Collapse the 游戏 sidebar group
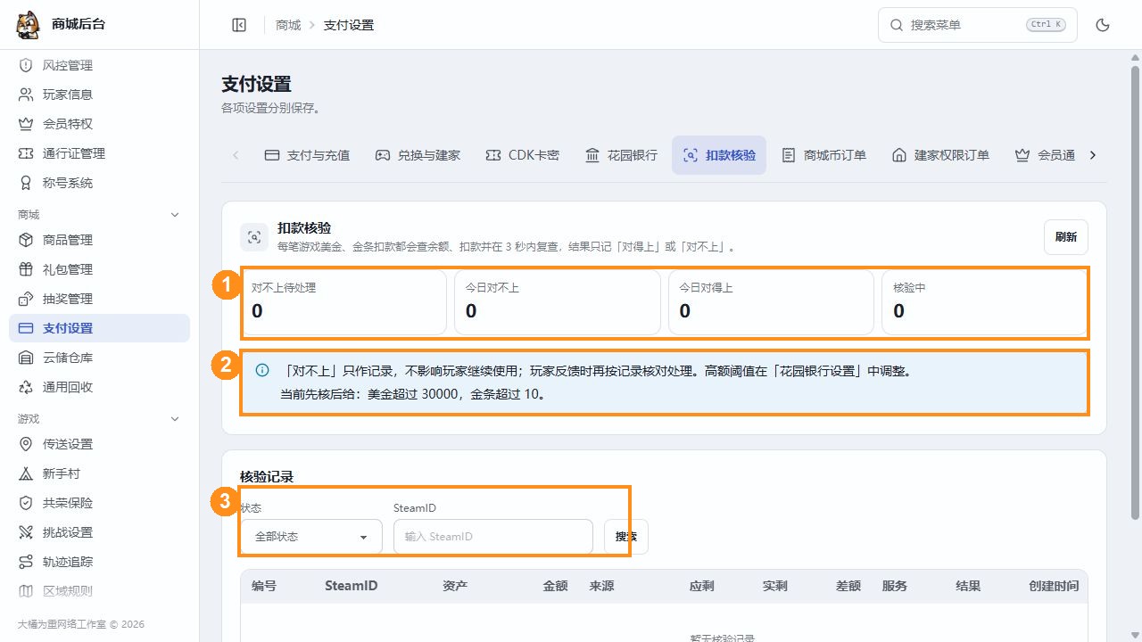The width and height of the screenshot is (1142, 642). click(x=175, y=419)
